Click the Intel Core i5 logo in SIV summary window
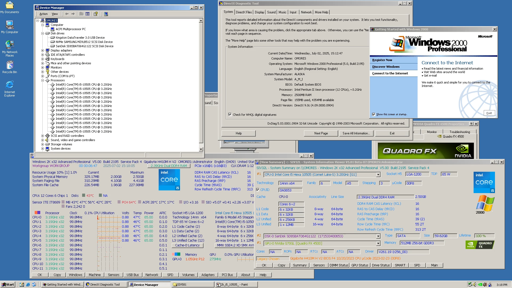This screenshot has width=512, height=288. (x=484, y=182)
